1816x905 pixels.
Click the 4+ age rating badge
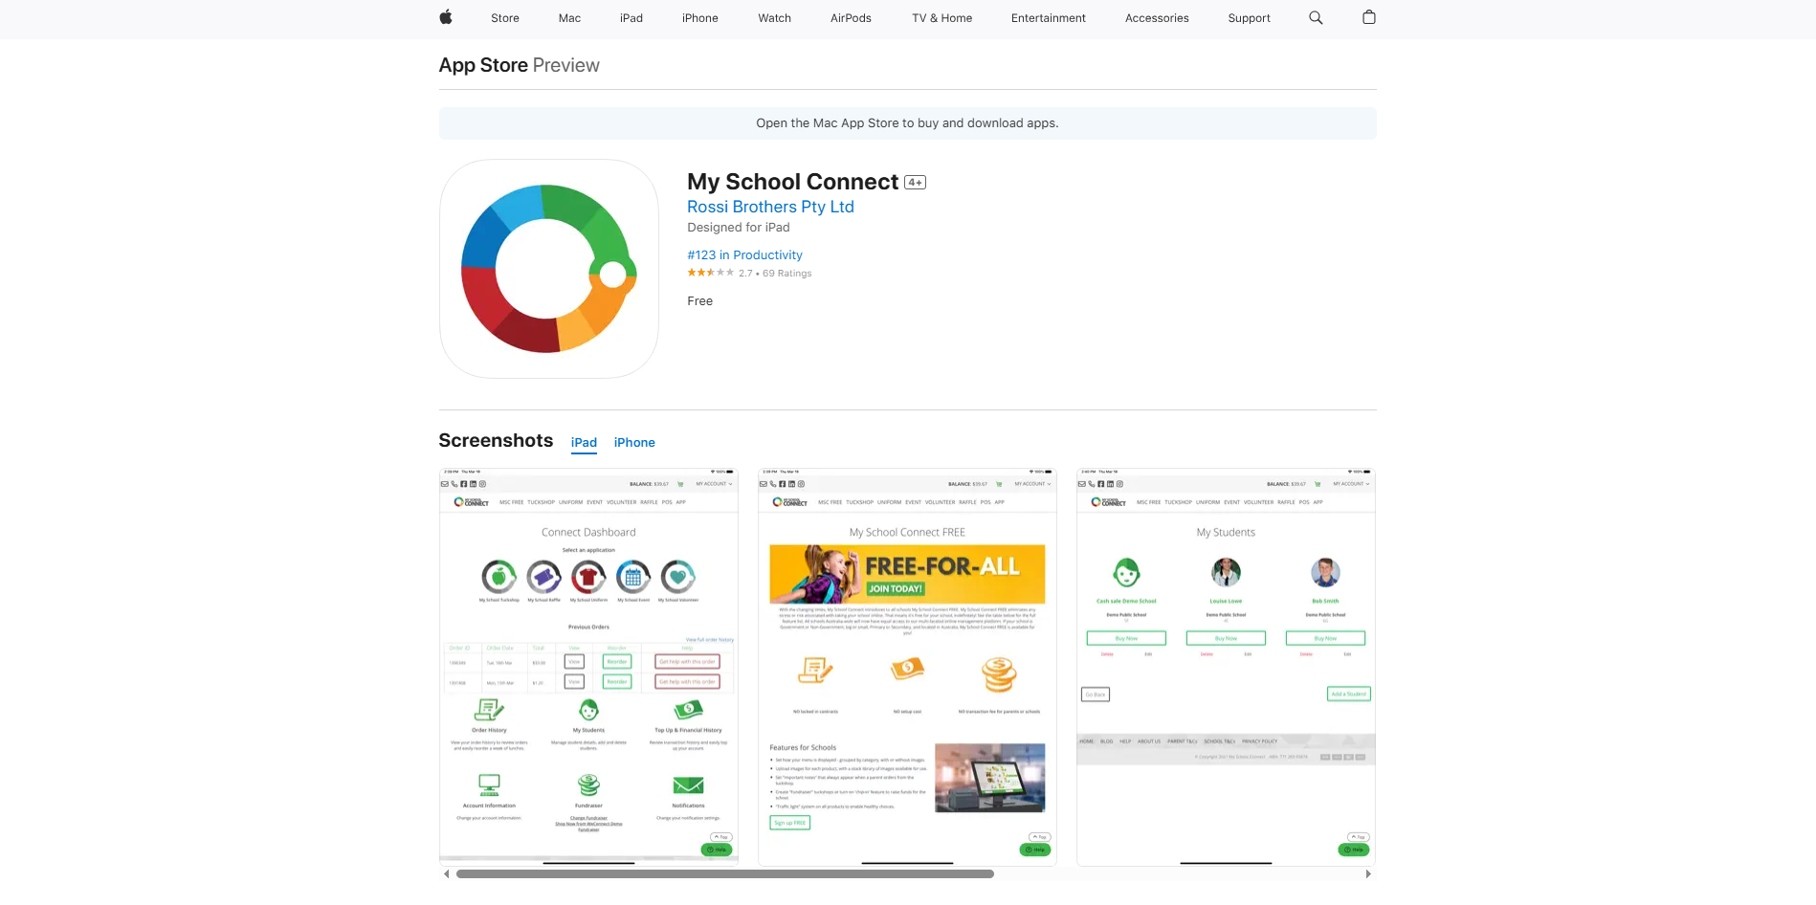tap(916, 183)
